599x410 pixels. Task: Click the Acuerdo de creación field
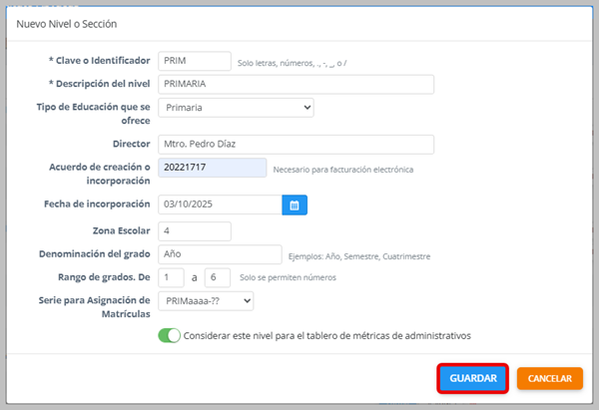[212, 169]
